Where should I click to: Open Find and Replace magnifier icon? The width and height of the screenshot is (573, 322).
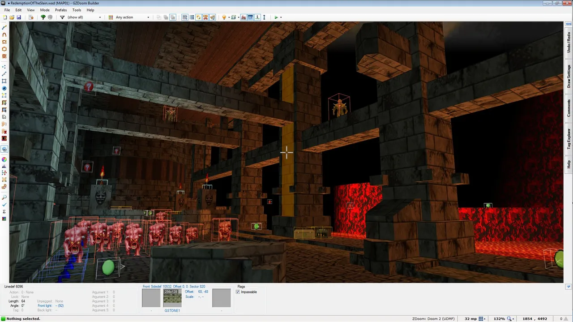(x=4, y=197)
